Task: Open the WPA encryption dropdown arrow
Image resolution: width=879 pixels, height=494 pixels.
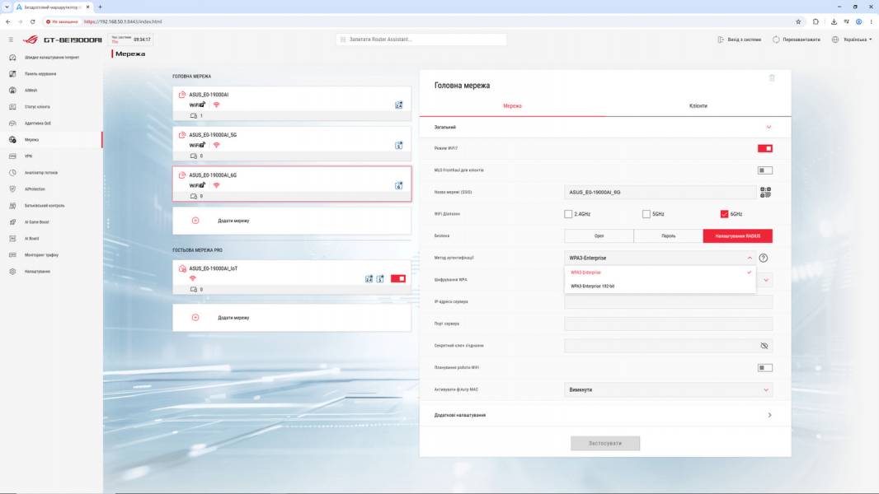Action: pyautogui.click(x=766, y=280)
